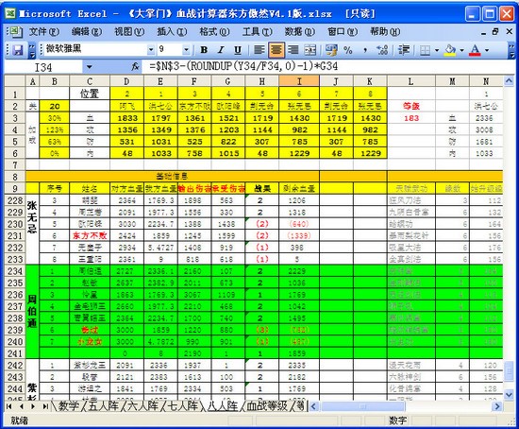Click the Name Box showing I34
The image size is (519, 429).
point(43,67)
